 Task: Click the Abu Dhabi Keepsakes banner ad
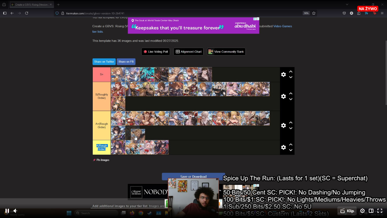click(x=193, y=26)
